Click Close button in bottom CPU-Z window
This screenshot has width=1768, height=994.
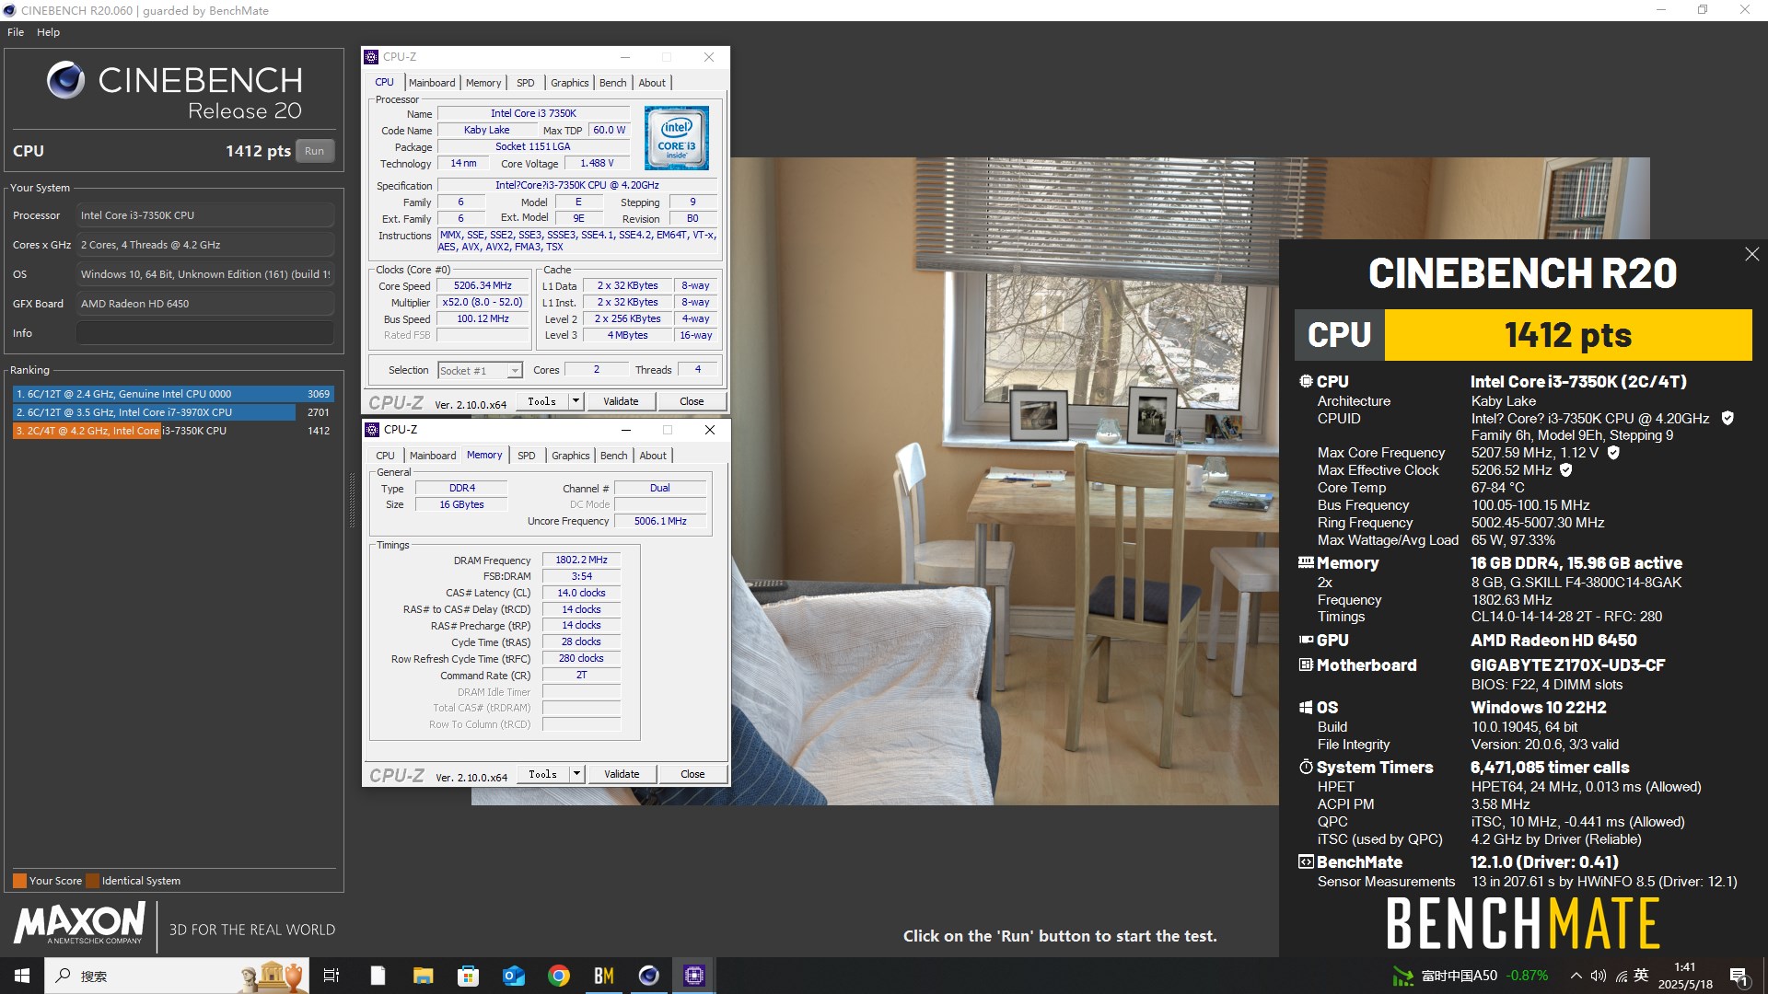click(692, 774)
